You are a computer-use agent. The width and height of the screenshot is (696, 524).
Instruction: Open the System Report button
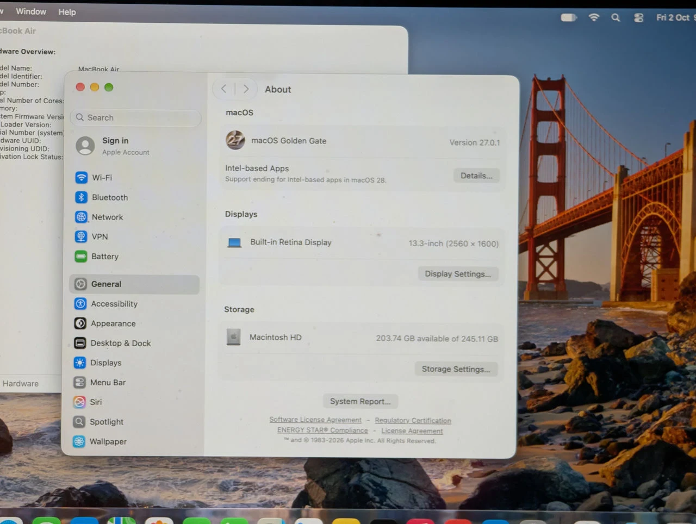[x=360, y=401]
